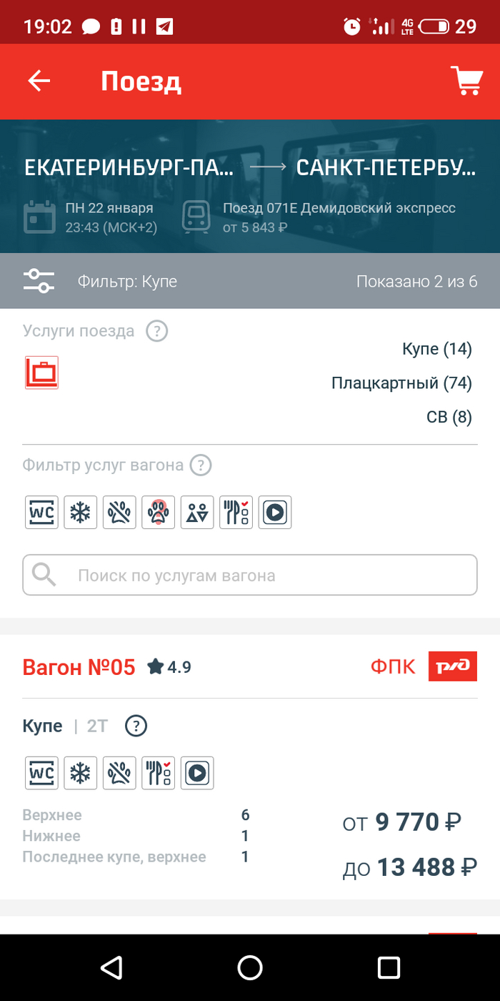500x1001 pixels.
Task: Tap Android home circle button
Action: pyautogui.click(x=250, y=967)
